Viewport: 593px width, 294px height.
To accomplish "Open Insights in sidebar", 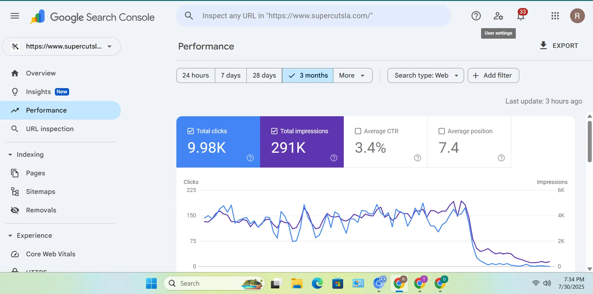I will [60, 92].
